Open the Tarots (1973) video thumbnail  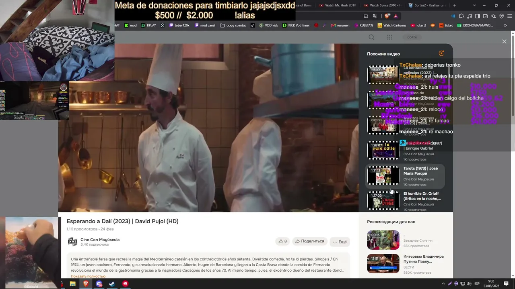pos(383,176)
